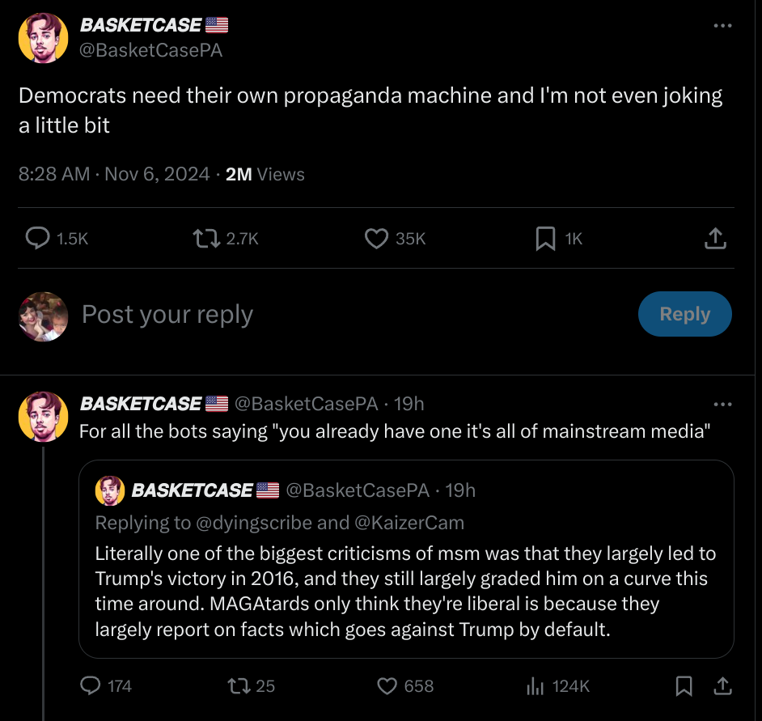The width and height of the screenshot is (762, 721).
Task: Open the main post's three-dot more menu
Action: [722, 26]
